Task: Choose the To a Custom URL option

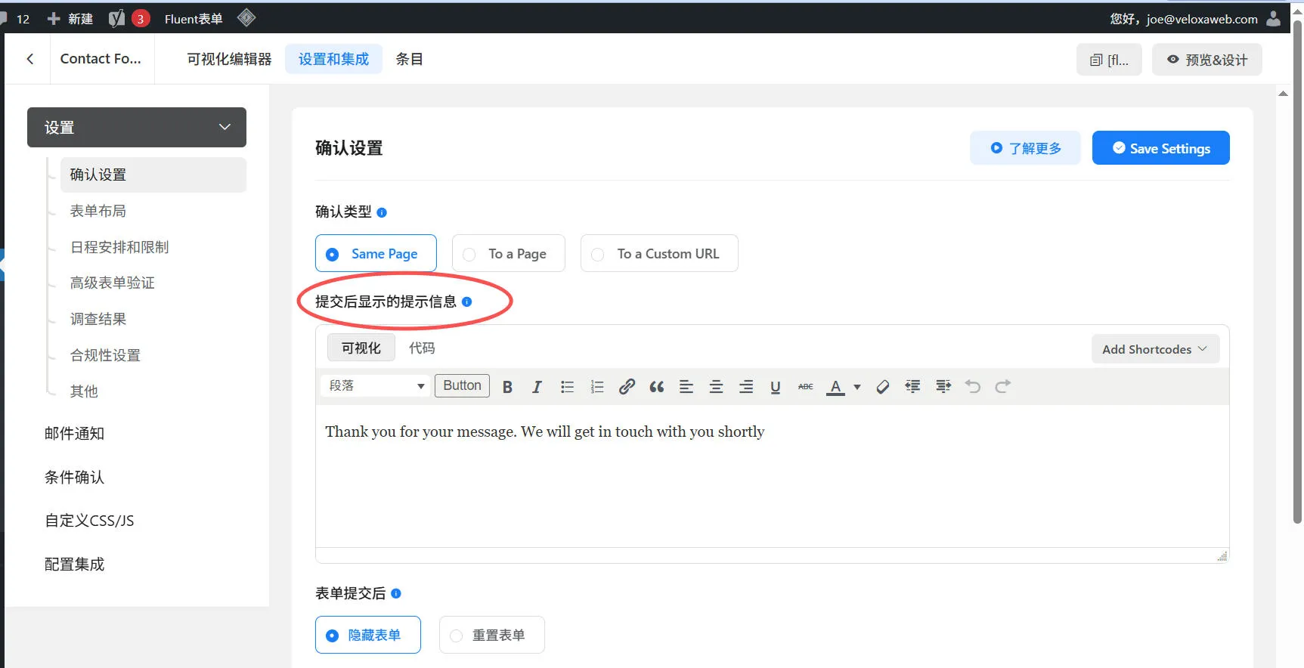Action: click(658, 254)
